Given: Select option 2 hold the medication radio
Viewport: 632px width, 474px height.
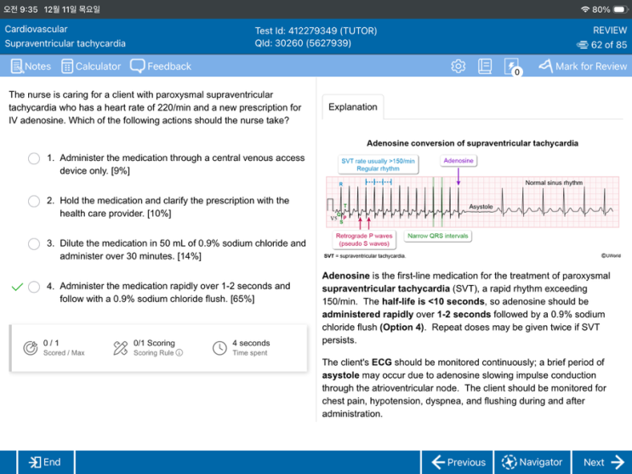Looking at the screenshot, I should pyautogui.click(x=34, y=201).
